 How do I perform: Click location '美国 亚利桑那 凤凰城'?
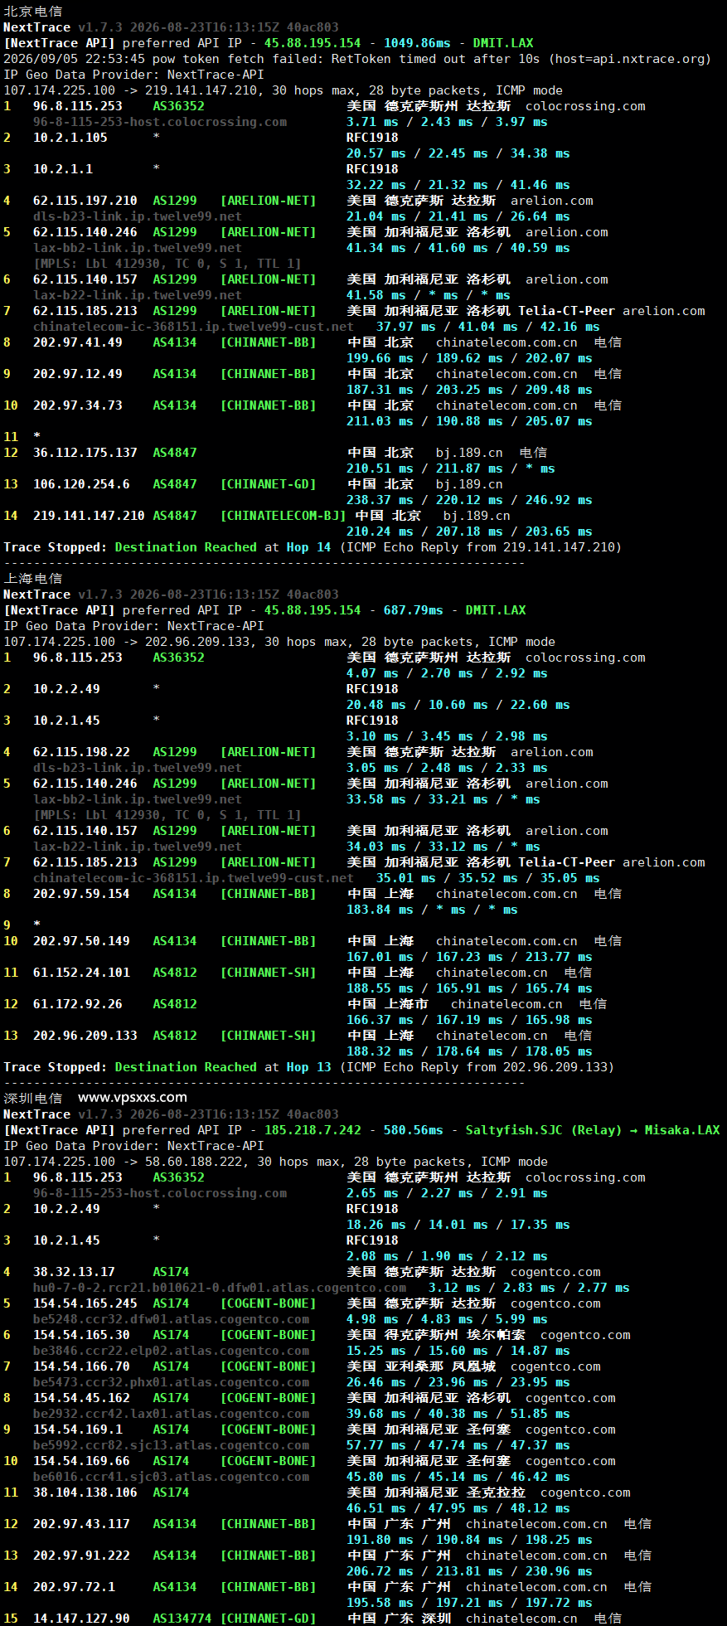pyautogui.click(x=421, y=1366)
